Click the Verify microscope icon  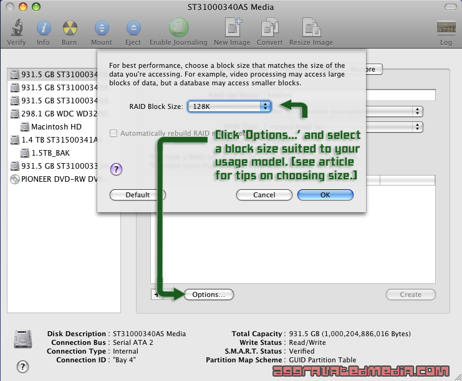(x=17, y=27)
